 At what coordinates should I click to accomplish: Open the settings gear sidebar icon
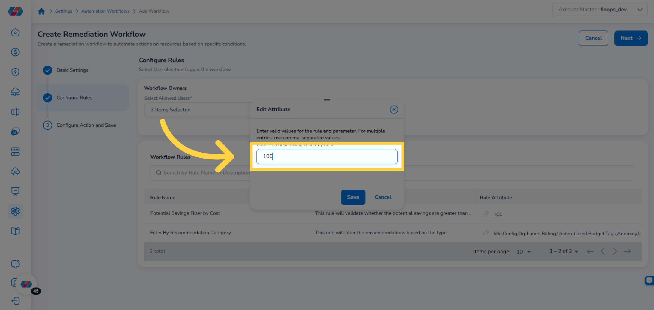pyautogui.click(x=15, y=211)
